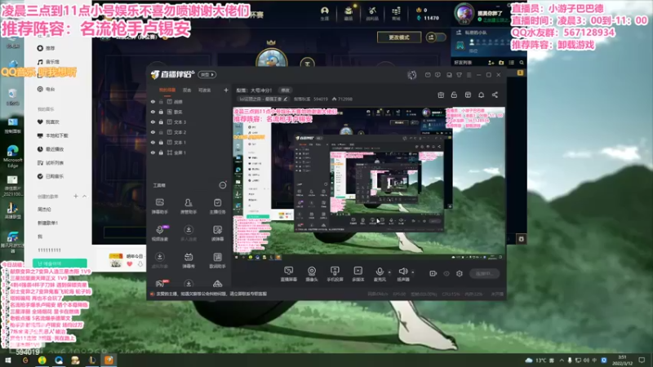Expand the microphone options arrow
This screenshot has width=653, height=367.
tap(389, 272)
